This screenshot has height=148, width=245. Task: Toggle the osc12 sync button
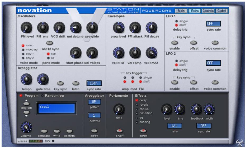pos(50,43)
